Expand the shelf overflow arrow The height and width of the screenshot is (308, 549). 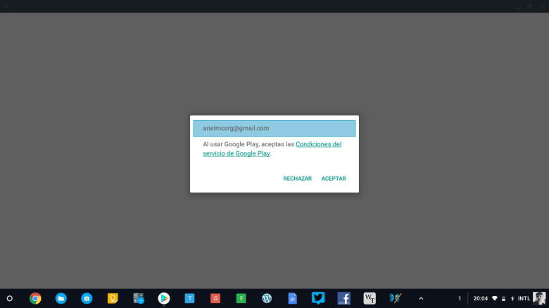pos(421,299)
